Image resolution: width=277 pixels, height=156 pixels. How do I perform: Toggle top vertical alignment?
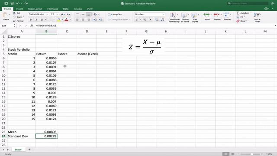click(x=77, y=14)
